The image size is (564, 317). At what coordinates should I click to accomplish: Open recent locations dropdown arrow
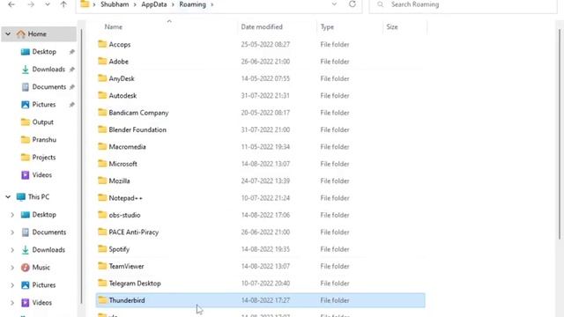point(47,4)
